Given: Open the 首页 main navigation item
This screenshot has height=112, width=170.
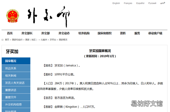Looking at the screenshot, I should point(10,33).
